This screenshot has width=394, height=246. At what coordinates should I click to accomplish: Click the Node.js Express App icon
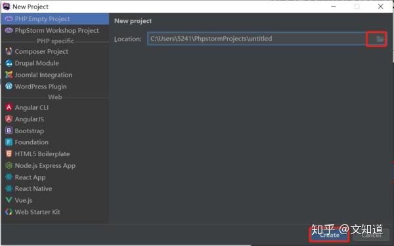coord(9,165)
